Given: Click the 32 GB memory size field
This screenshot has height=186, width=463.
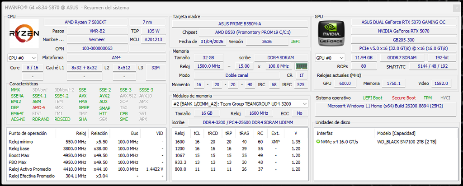Looking at the screenshot, I should tap(208, 58).
